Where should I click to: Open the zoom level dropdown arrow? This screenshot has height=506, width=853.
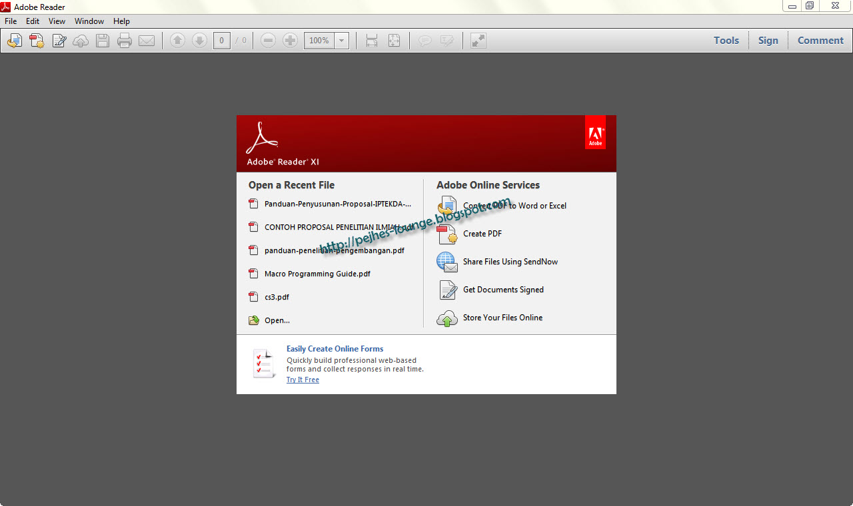(x=342, y=41)
